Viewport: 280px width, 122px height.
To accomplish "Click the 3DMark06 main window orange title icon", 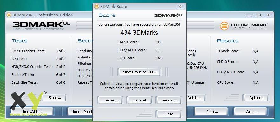I will [9, 15].
